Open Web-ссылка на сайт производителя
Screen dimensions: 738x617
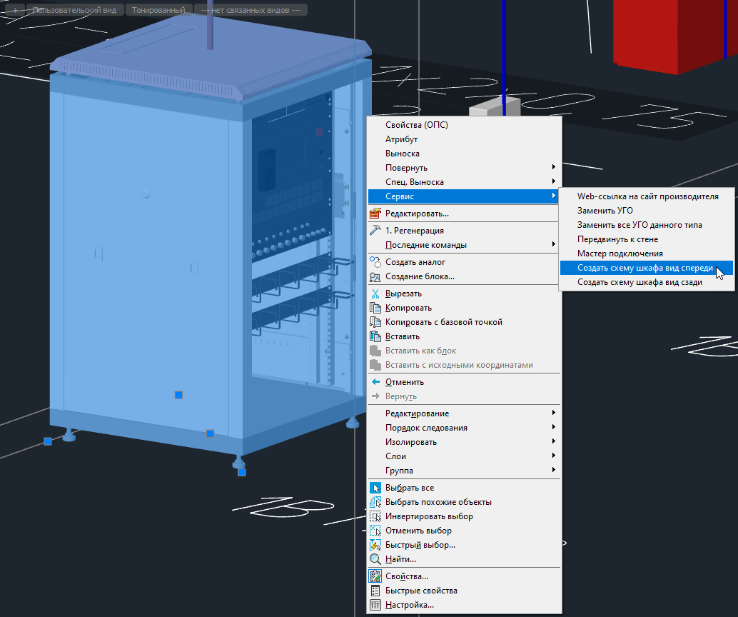click(x=647, y=196)
